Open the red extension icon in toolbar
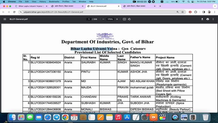 point(190,12)
